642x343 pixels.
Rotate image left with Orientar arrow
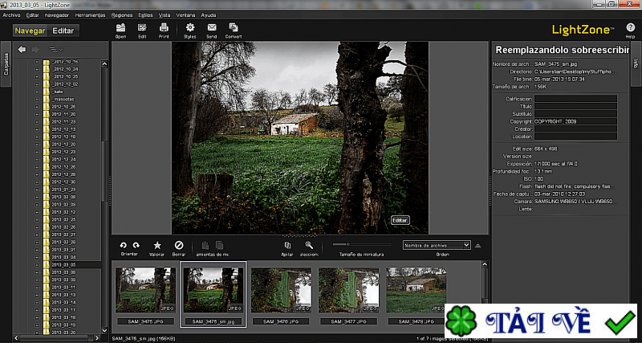point(124,245)
